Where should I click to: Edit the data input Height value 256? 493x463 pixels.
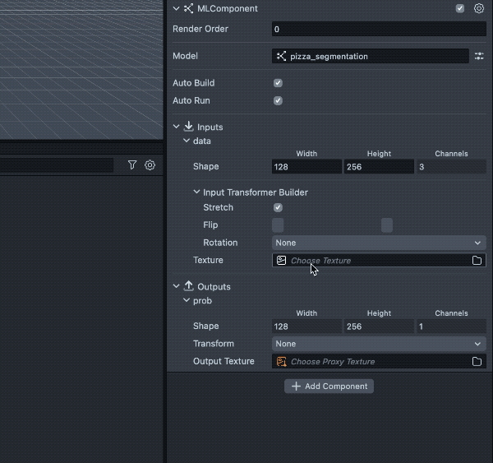pos(379,166)
